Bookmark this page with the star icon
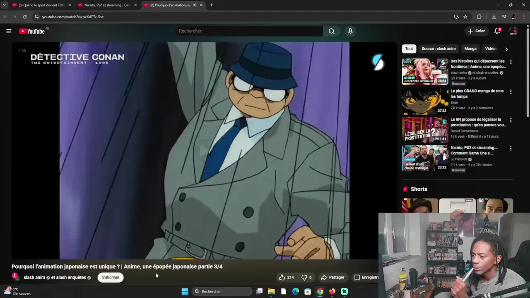The width and height of the screenshot is (530, 298). coord(465,17)
